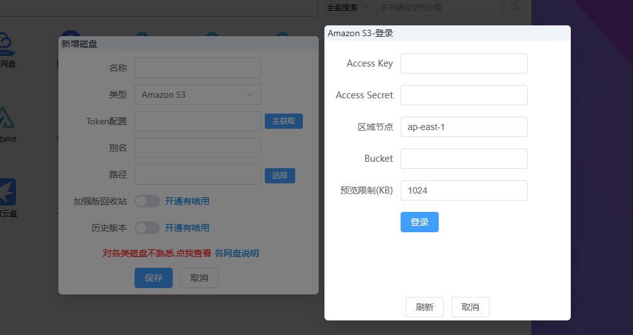Edit the 预览限制(KB) field showing 1024

[x=464, y=190]
